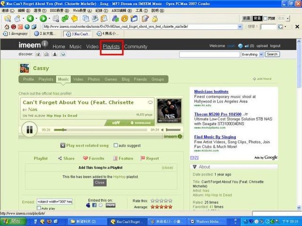Open the HipHop playlist link
The image size is (302, 226).
pyautogui.click(x=119, y=177)
